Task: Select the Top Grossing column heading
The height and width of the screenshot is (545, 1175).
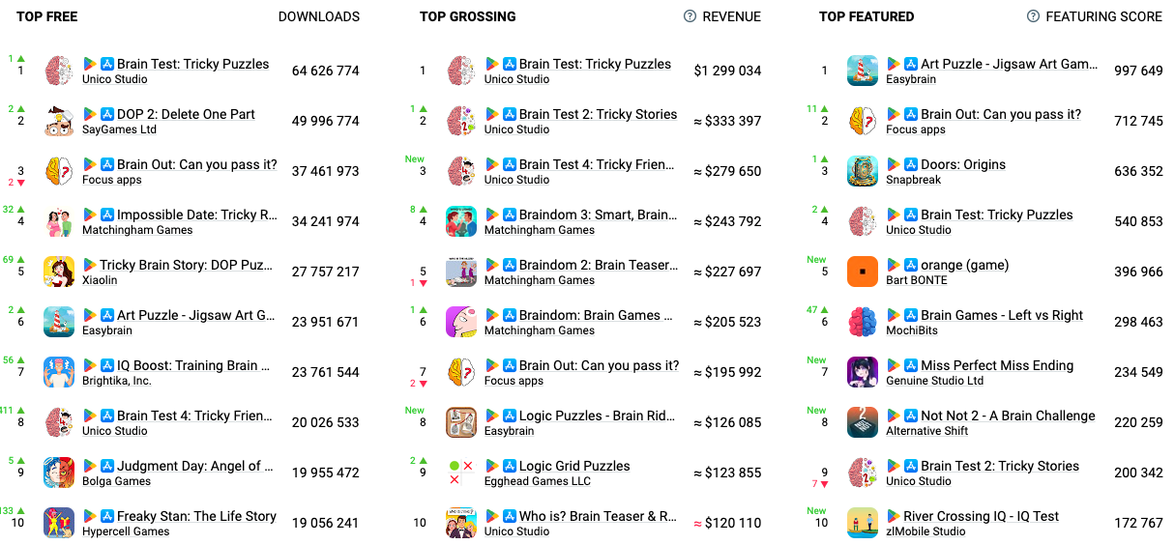Action: pos(468,16)
